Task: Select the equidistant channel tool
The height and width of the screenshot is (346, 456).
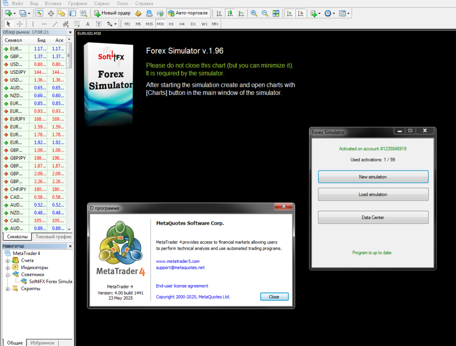Action: coord(66,24)
